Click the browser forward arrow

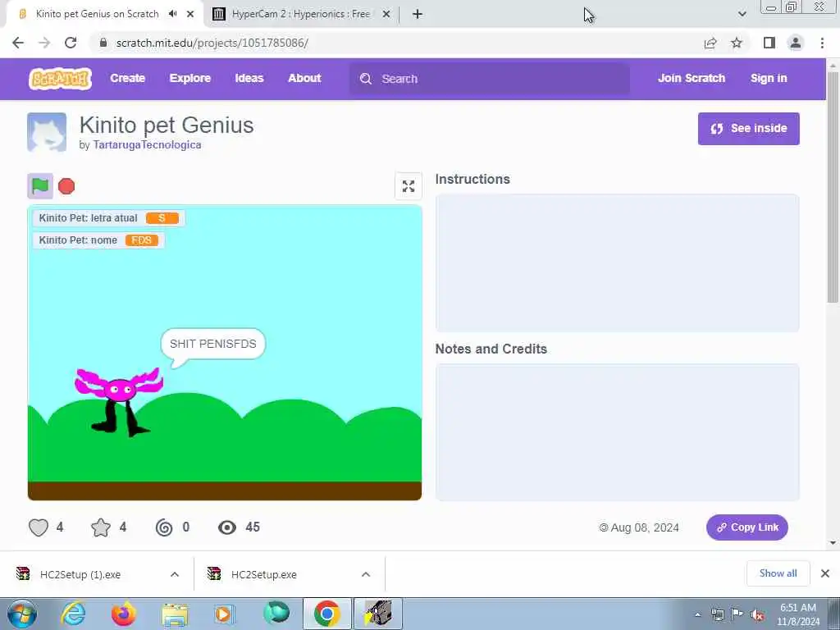pos(44,43)
